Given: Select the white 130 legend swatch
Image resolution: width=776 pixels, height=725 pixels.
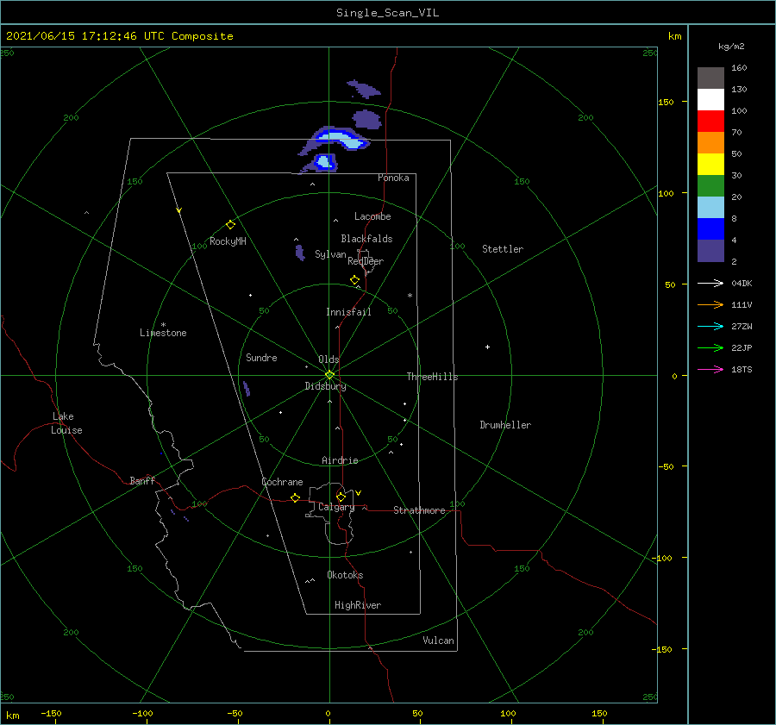Looking at the screenshot, I should [x=710, y=99].
